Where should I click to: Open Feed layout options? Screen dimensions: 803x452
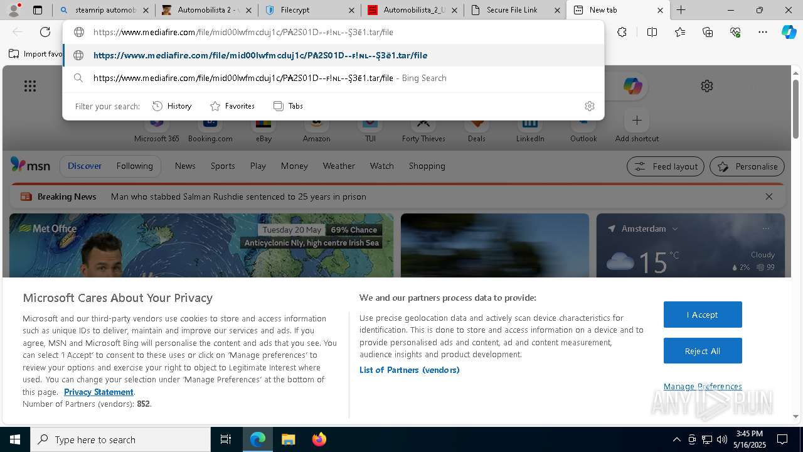tap(666, 166)
